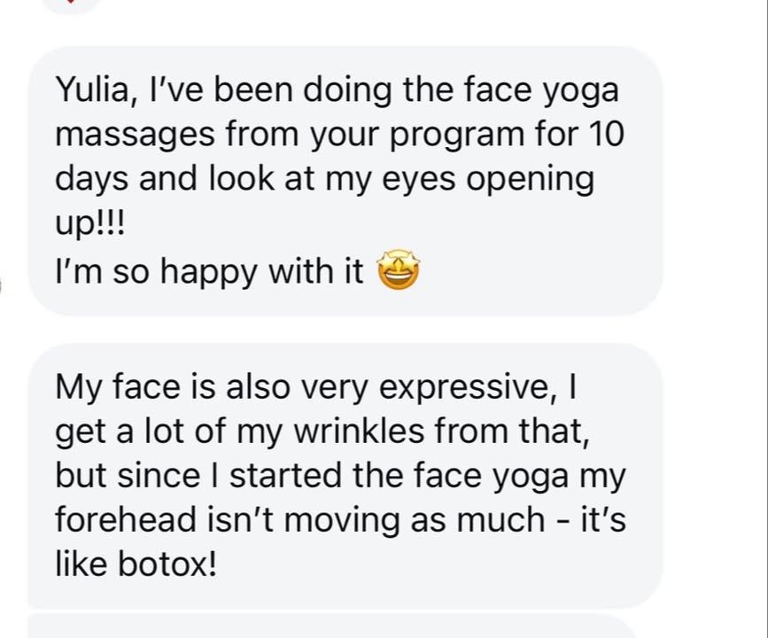Click the word 'program' in the first message
Viewport: 768px width, 638px height.
tap(457, 136)
